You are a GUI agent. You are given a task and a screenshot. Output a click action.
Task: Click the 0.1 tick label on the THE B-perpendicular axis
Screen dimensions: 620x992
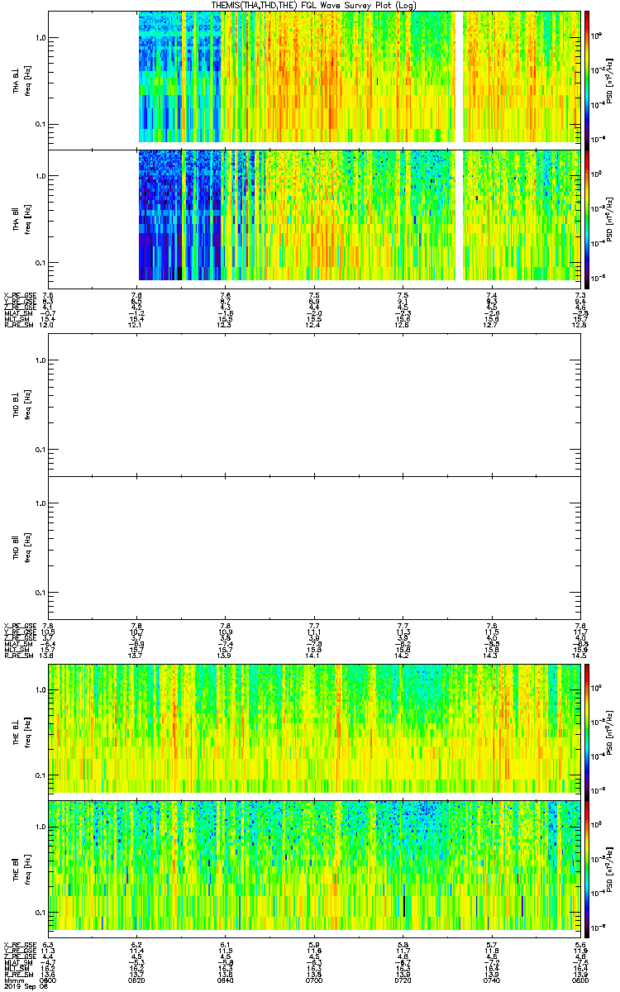pos(40,775)
